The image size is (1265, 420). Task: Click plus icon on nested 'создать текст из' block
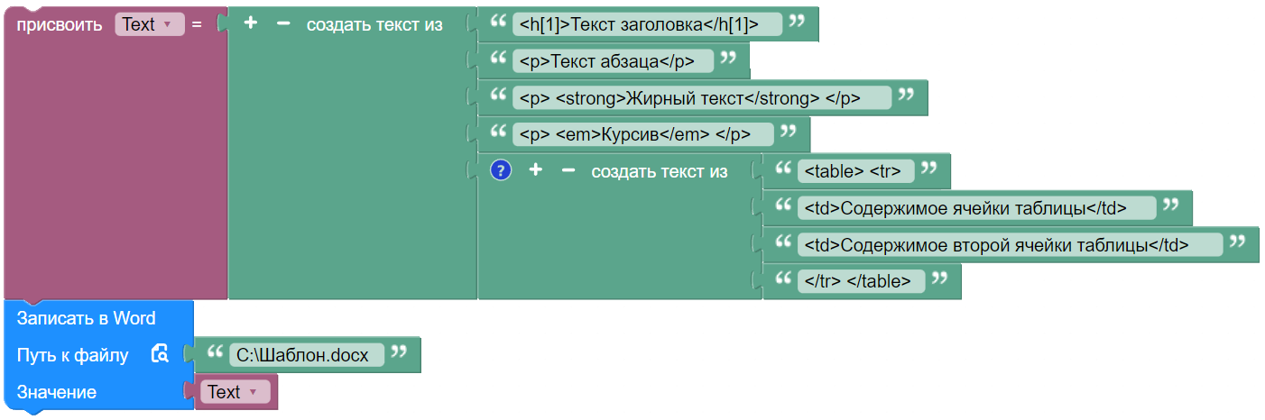[535, 170]
